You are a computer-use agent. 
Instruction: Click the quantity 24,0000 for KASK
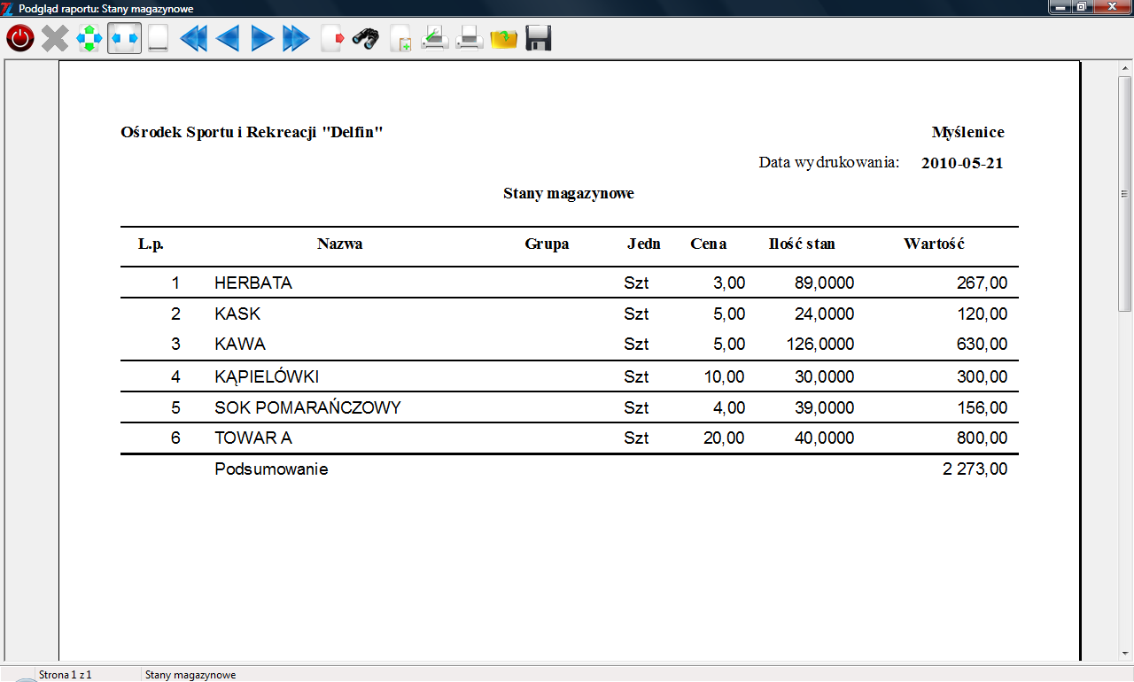825,314
